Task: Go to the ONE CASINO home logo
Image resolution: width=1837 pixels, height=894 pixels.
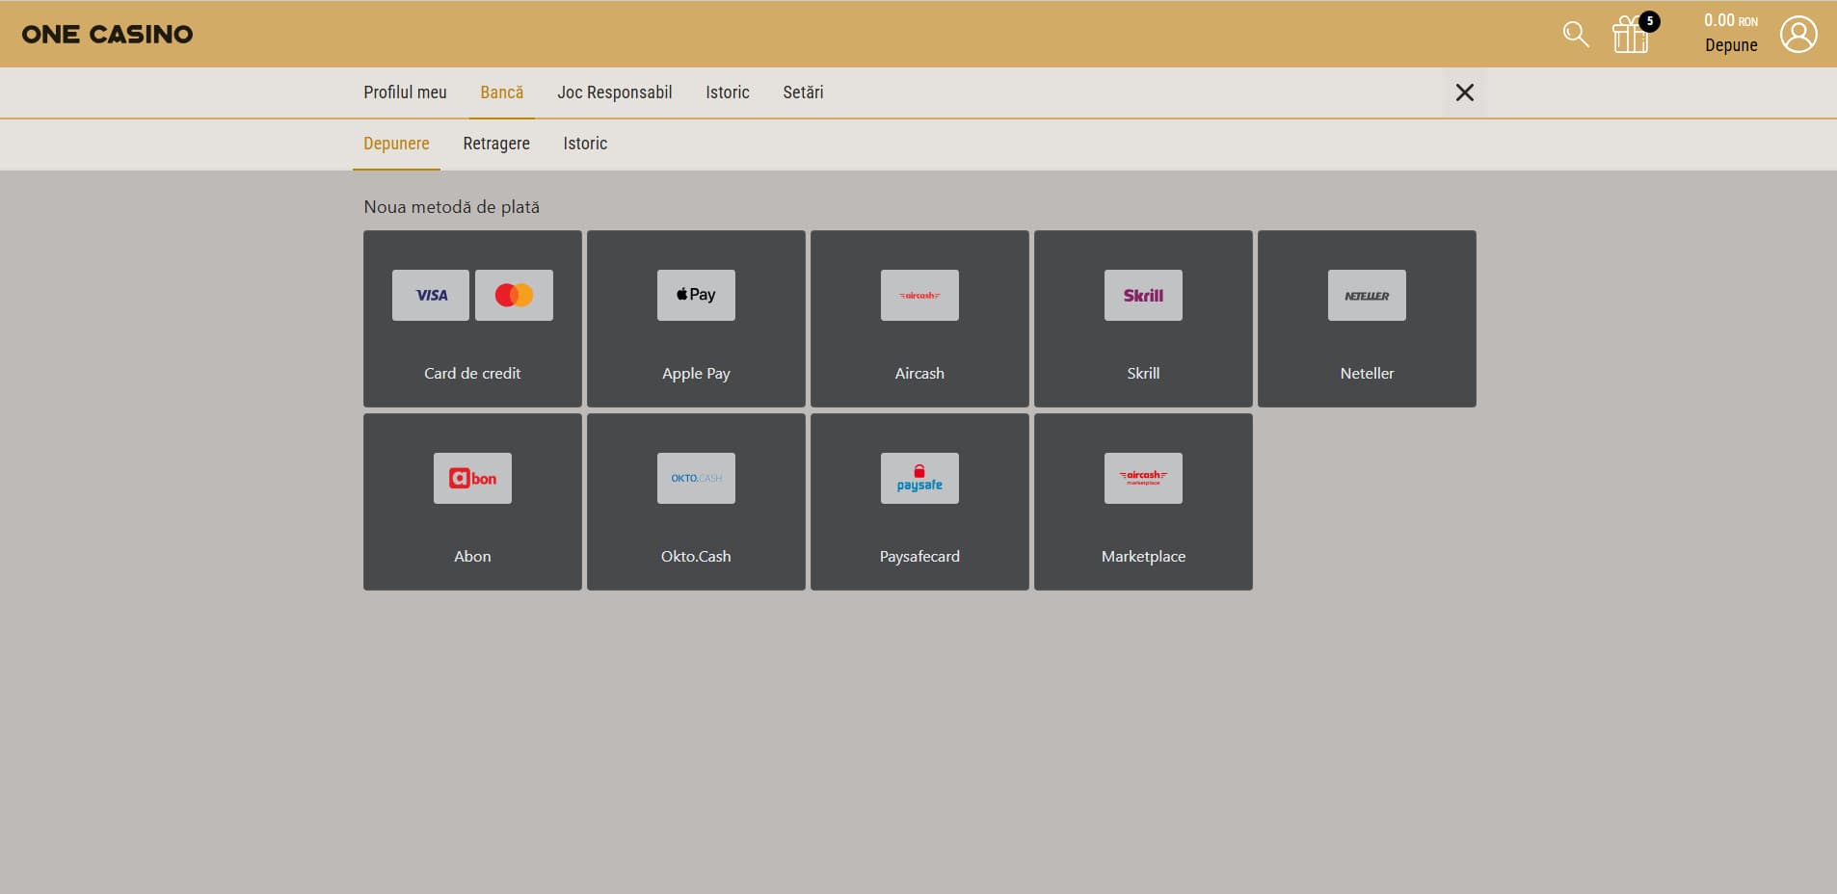Action: click(x=107, y=34)
